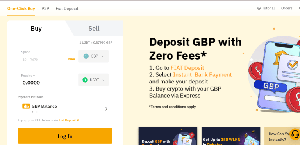Screen dimensions: 300x145
Task: Click the GBP pound currency icon
Action: click(x=86, y=56)
